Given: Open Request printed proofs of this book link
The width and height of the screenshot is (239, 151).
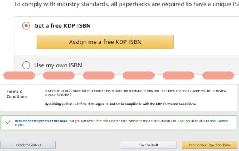Looking at the screenshot, I should (x=41, y=121).
